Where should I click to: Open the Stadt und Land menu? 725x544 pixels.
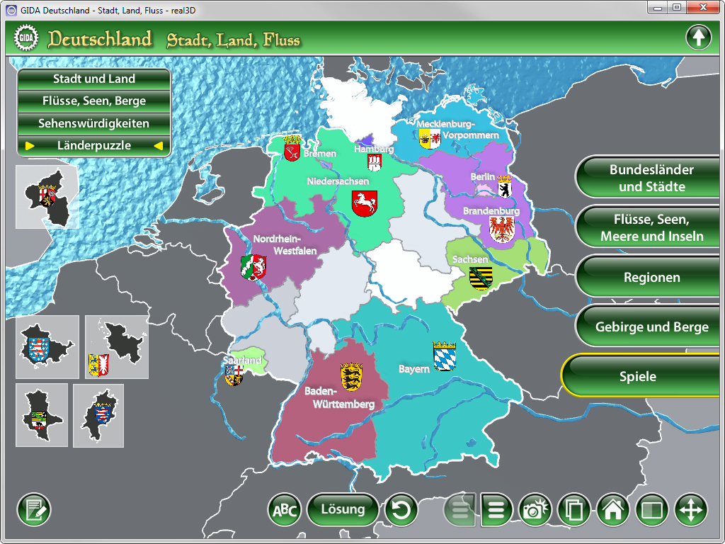(94, 79)
